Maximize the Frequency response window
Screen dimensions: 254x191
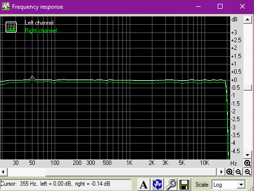(220, 6)
